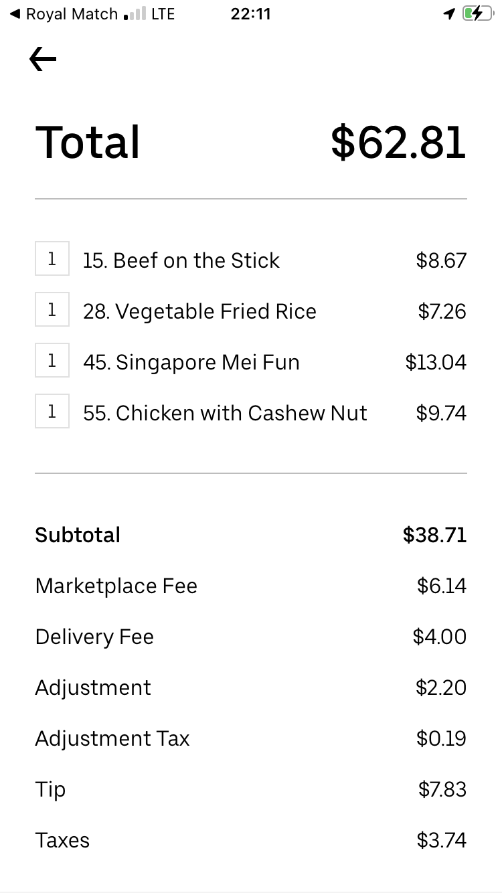Image resolution: width=502 pixels, height=893 pixels.
Task: Tap the back arrow icon
Action: (x=43, y=60)
